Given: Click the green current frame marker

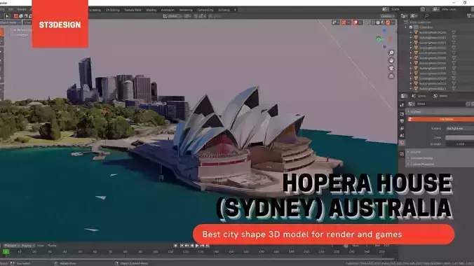Looking at the screenshot, I should [6, 252].
